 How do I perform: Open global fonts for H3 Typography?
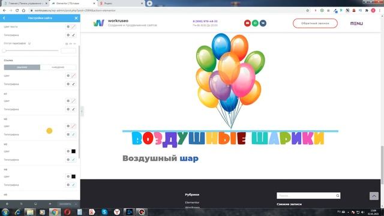point(68,160)
